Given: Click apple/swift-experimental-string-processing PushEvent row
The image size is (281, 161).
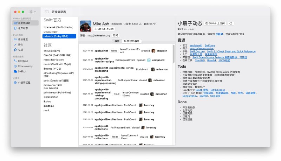Looking at the screenshot, I should (125, 69).
